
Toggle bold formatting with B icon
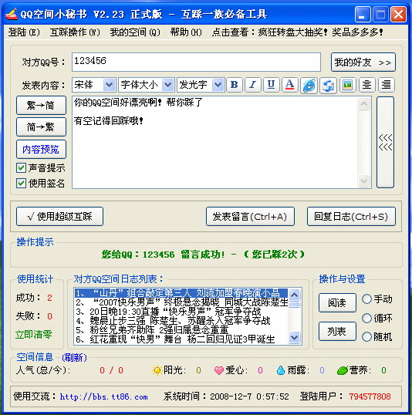pyautogui.click(x=235, y=85)
